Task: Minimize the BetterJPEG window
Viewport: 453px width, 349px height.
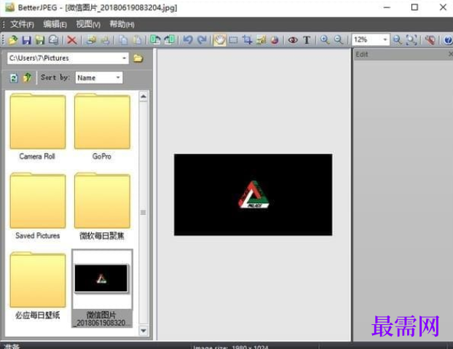Action: tap(387, 8)
